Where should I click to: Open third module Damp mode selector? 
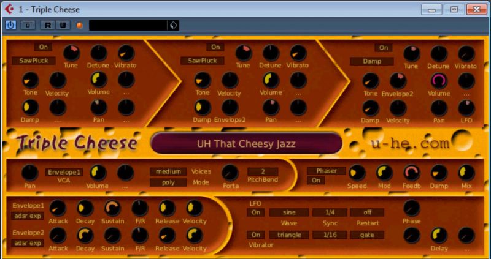click(372, 61)
